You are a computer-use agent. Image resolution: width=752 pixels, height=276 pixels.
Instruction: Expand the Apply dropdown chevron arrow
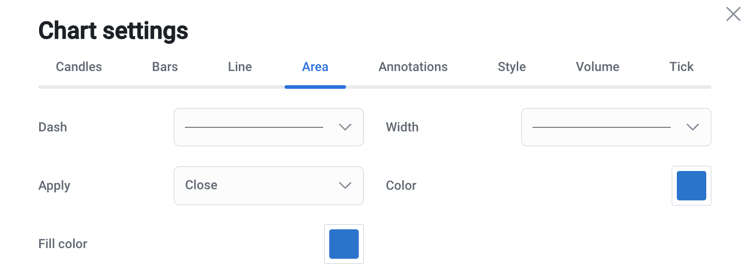(x=345, y=186)
